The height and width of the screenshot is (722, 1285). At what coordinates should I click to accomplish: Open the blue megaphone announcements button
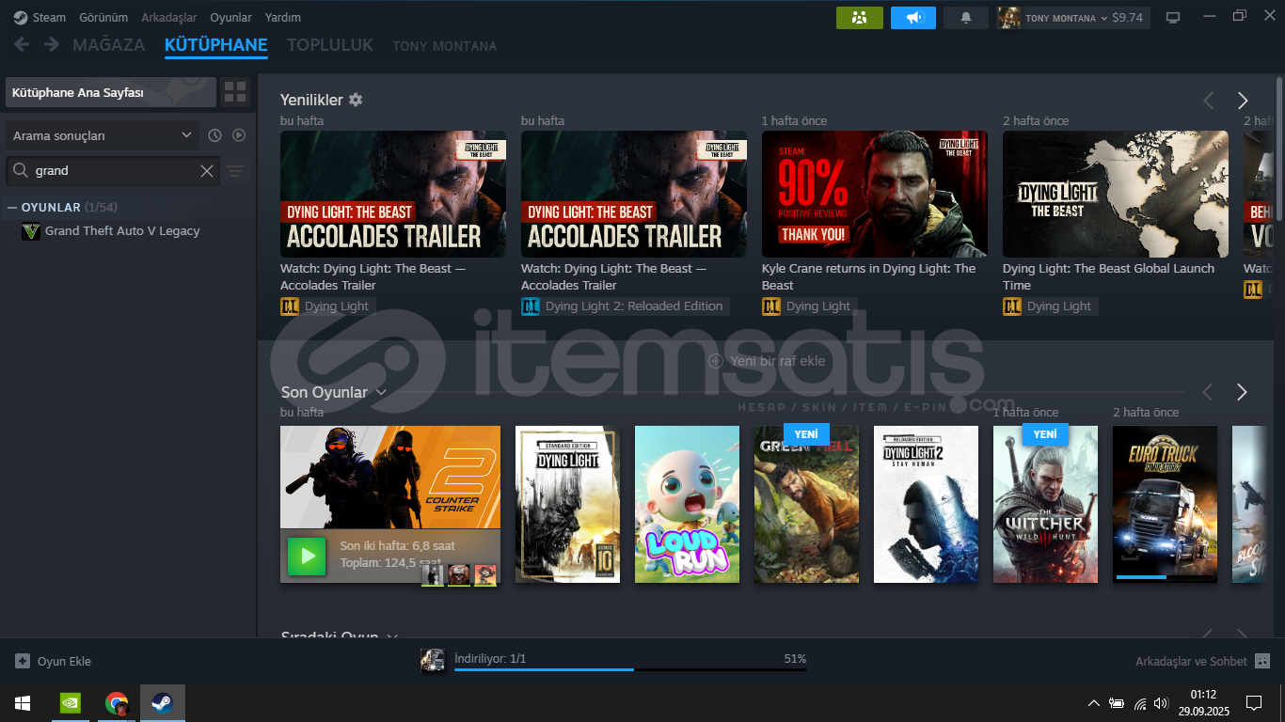point(913,18)
